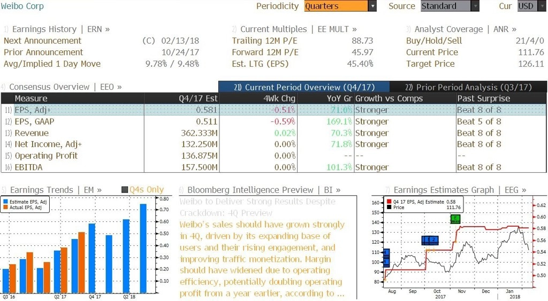Toggle the Q4s Only checkbox

[125, 190]
